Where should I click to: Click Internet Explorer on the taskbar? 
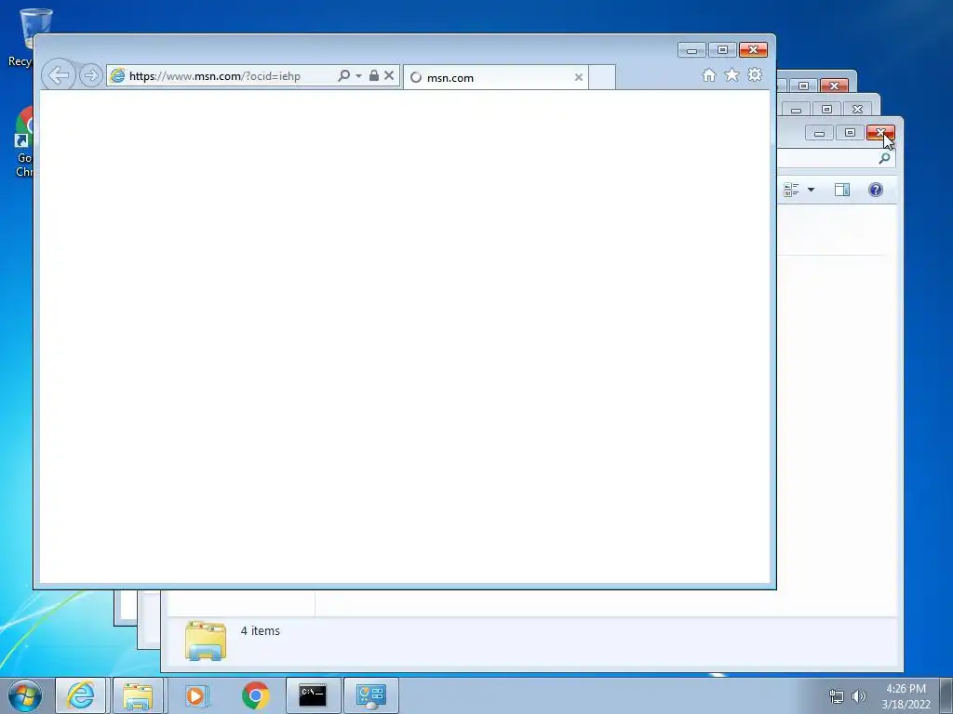(81, 695)
